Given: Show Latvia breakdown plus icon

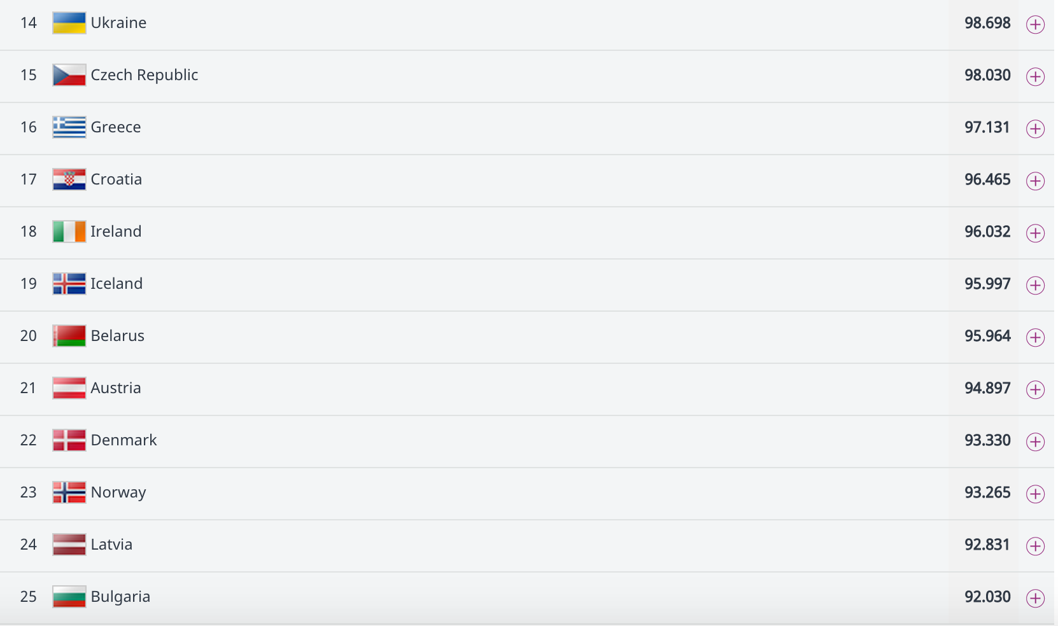Looking at the screenshot, I should pos(1036,546).
